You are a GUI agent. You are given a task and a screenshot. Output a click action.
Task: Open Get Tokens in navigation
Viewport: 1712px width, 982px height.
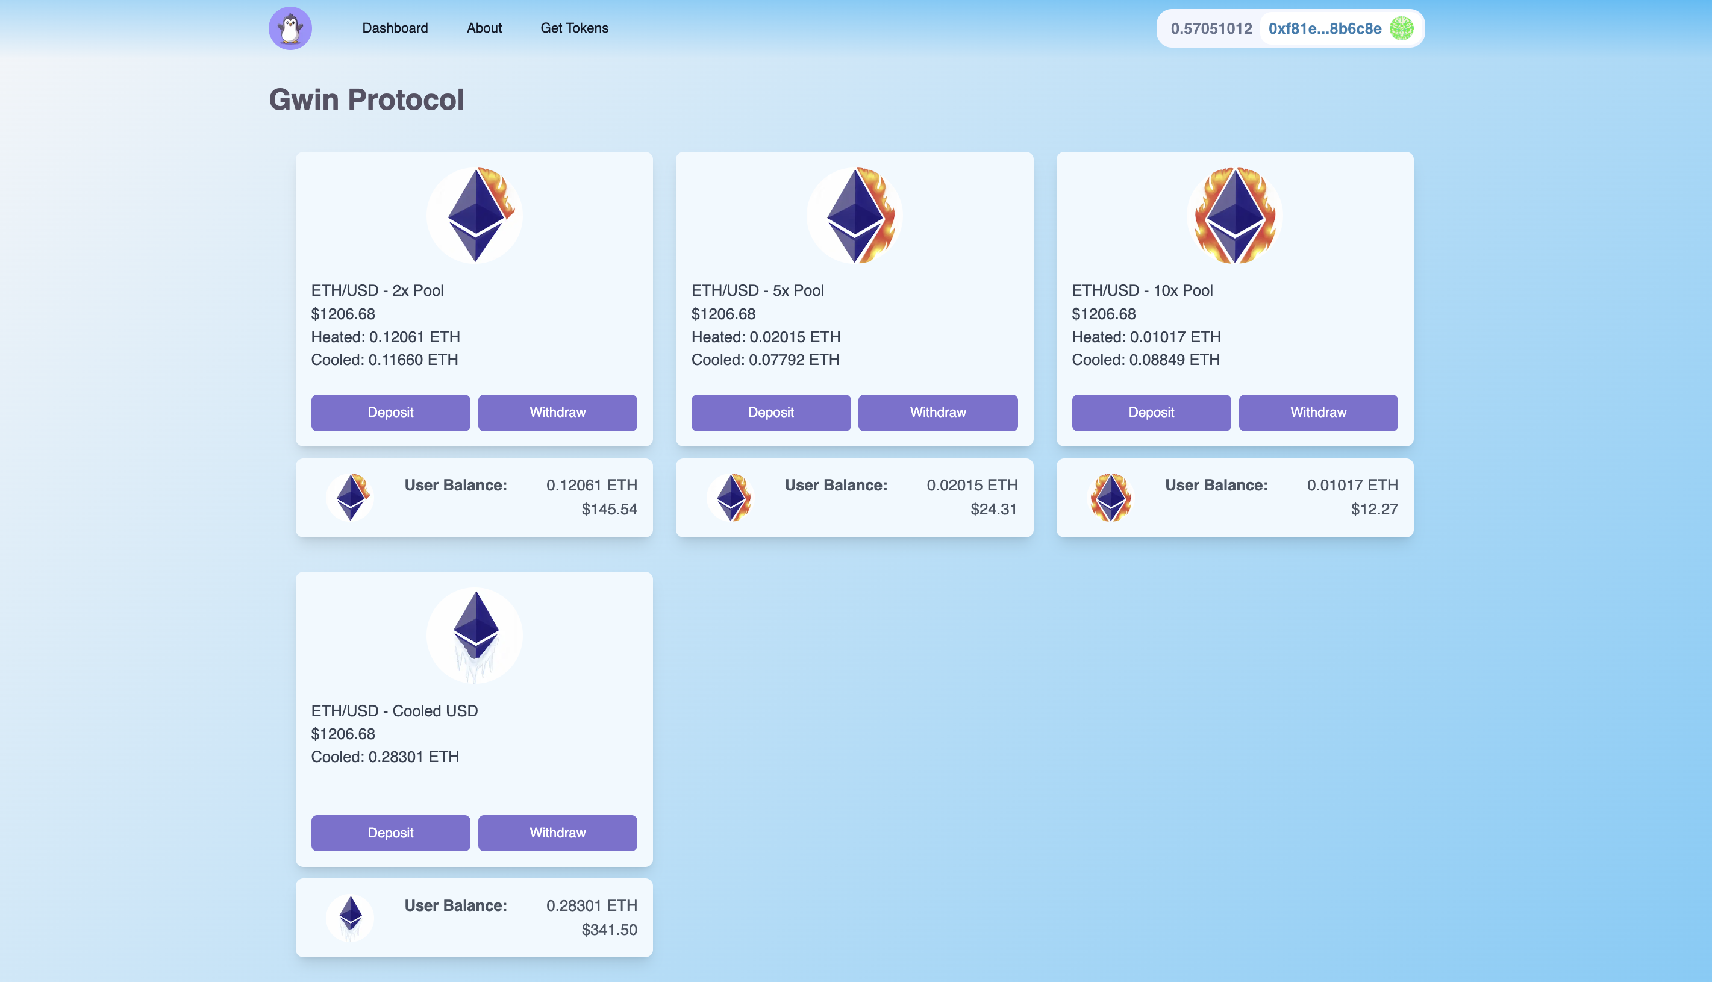(x=575, y=28)
